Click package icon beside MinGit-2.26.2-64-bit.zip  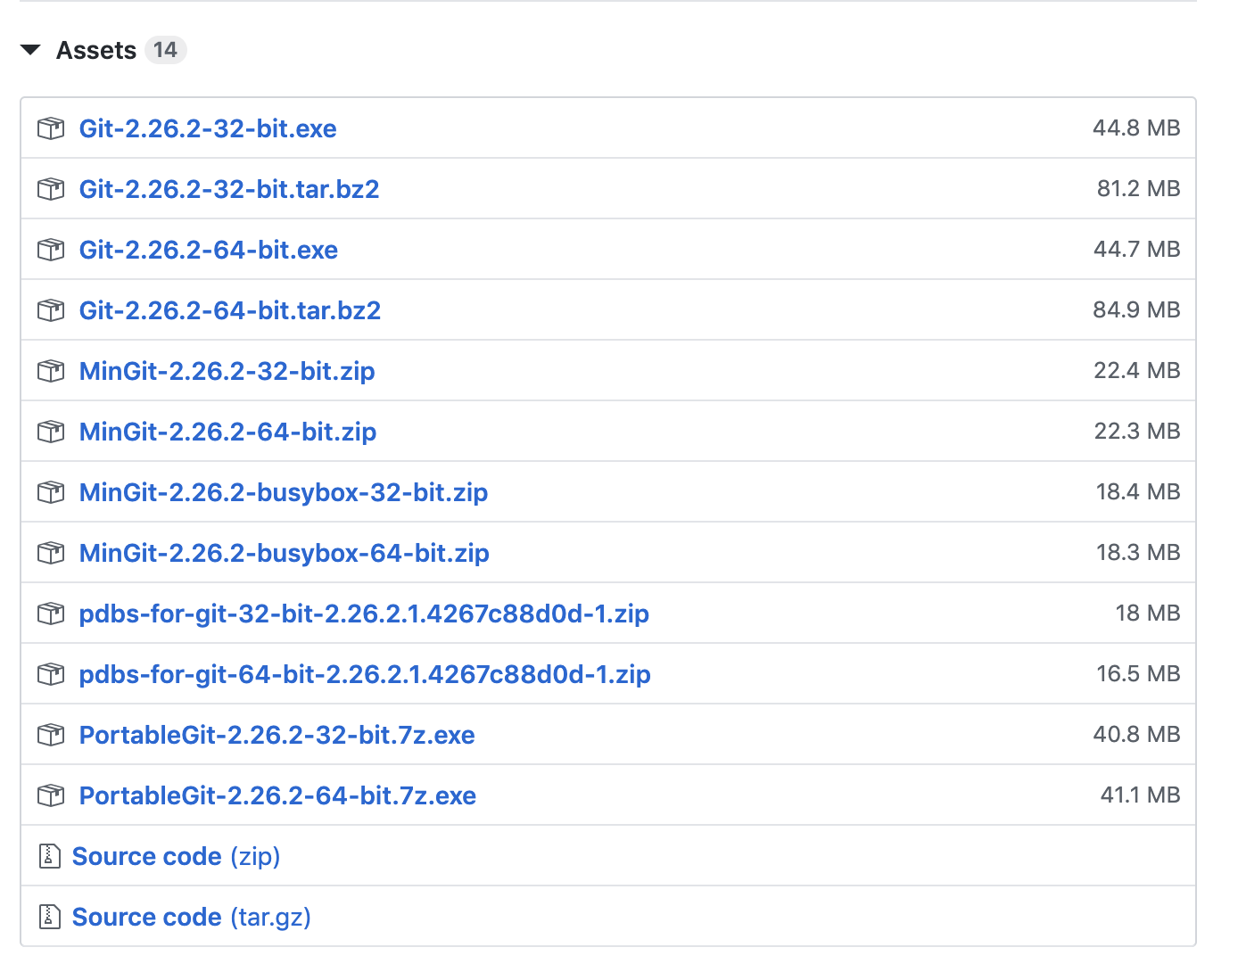coord(51,432)
